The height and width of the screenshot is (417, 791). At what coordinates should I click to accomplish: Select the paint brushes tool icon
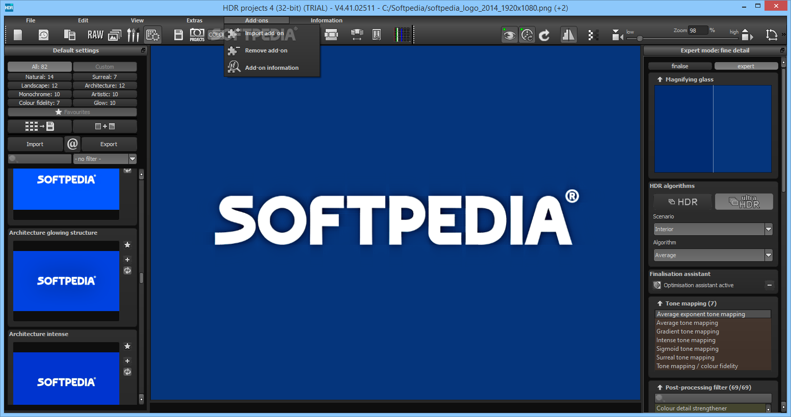click(133, 35)
